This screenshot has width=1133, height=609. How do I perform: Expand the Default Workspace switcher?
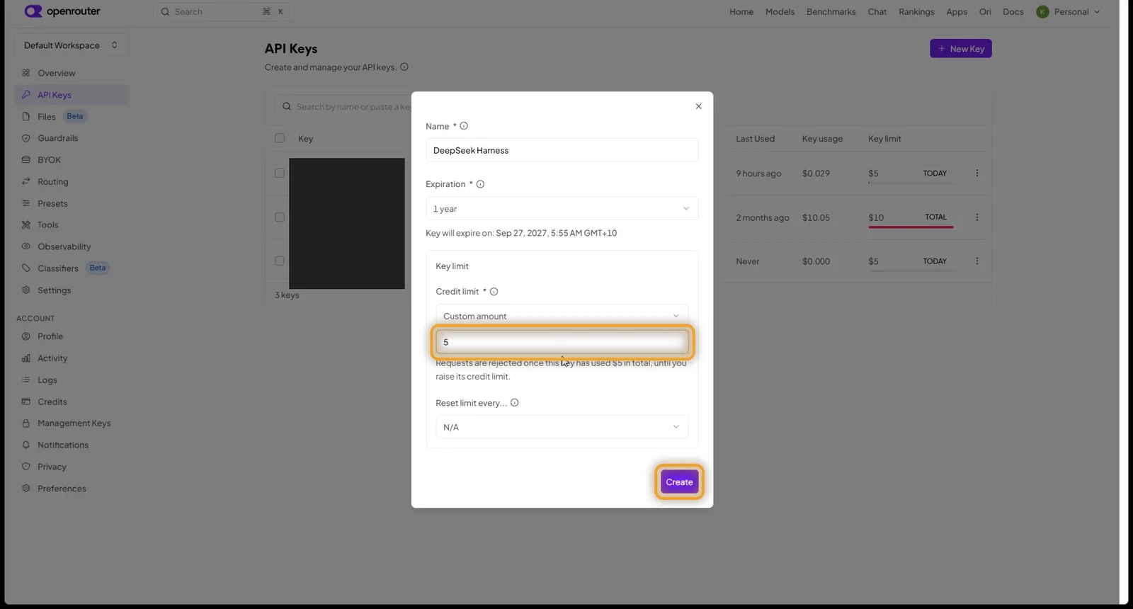pyautogui.click(x=71, y=45)
